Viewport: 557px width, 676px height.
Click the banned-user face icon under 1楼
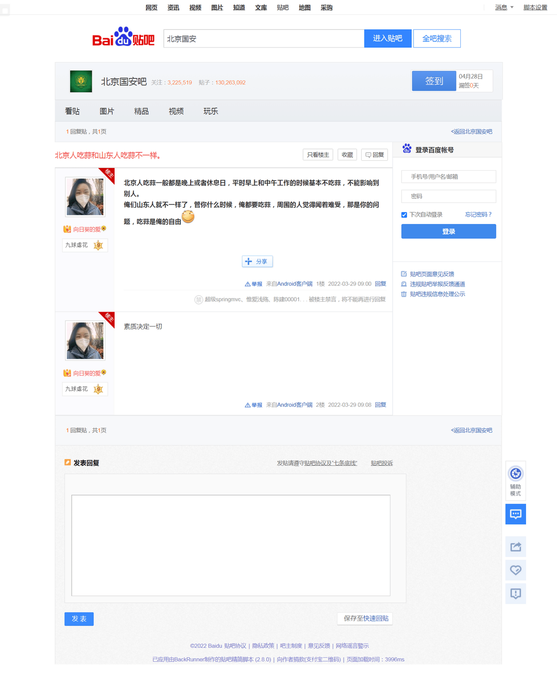(x=199, y=299)
